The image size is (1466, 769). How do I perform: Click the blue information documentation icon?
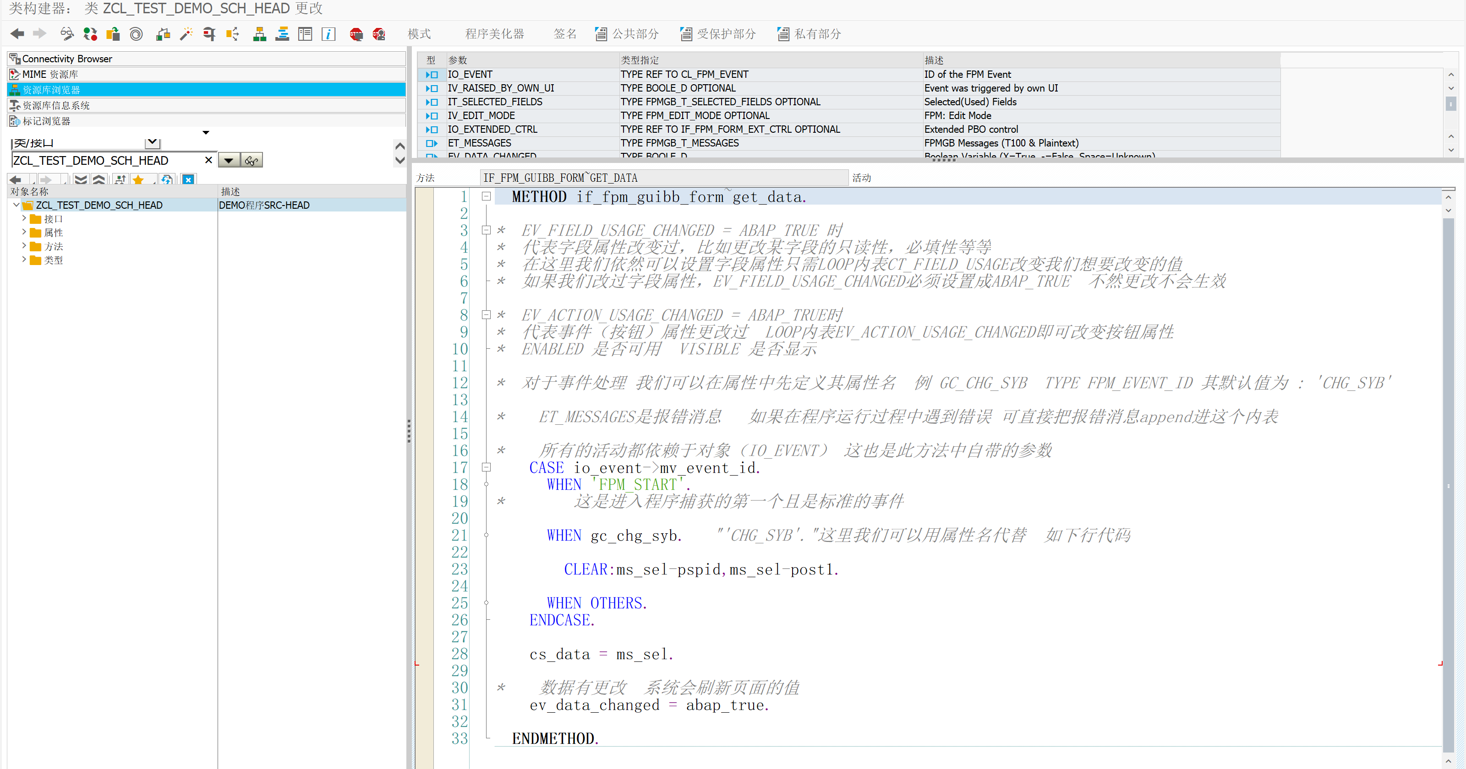[328, 34]
